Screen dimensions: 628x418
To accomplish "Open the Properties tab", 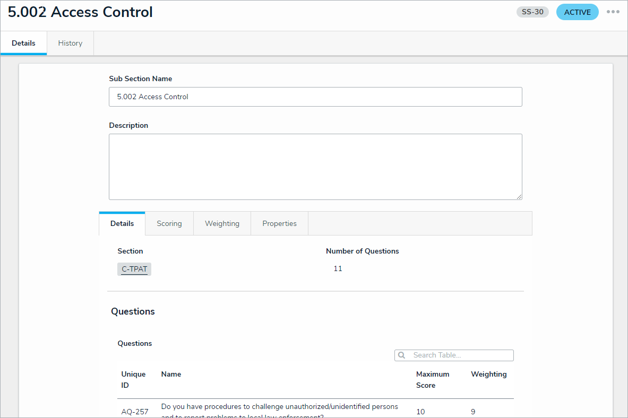I will point(279,224).
